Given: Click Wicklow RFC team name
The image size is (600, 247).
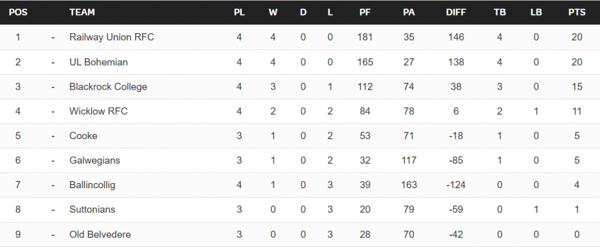Looking at the screenshot, I should (x=98, y=111).
